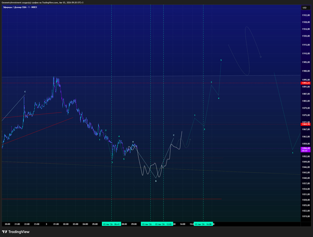Select the 16:08 date marker on time axis
Screen dimensions: 313x237
tap(203, 224)
